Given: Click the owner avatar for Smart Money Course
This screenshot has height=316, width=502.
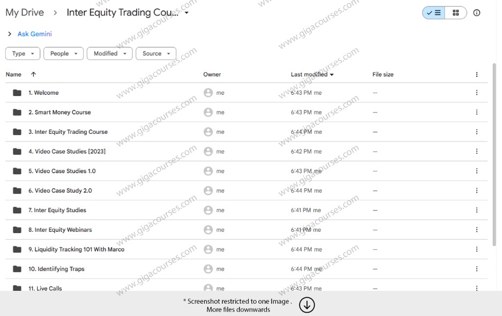Looking at the screenshot, I should 208,112.
